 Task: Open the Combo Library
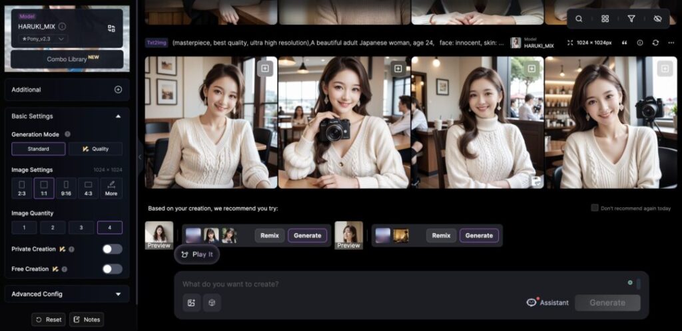tap(67, 59)
